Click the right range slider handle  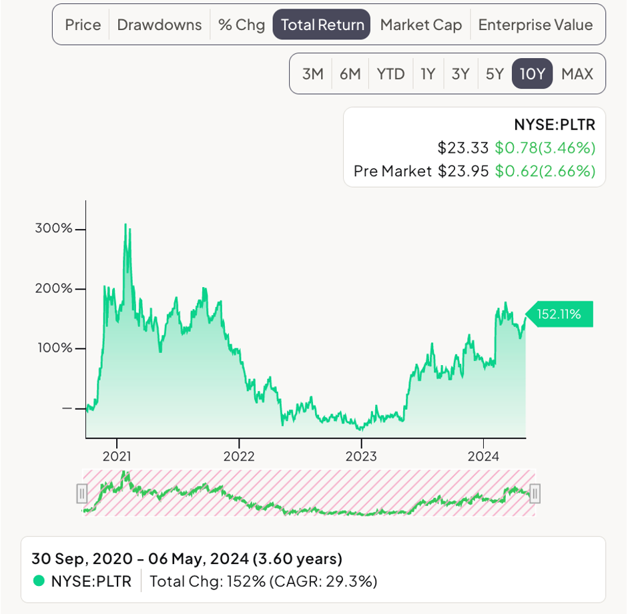[x=535, y=494]
